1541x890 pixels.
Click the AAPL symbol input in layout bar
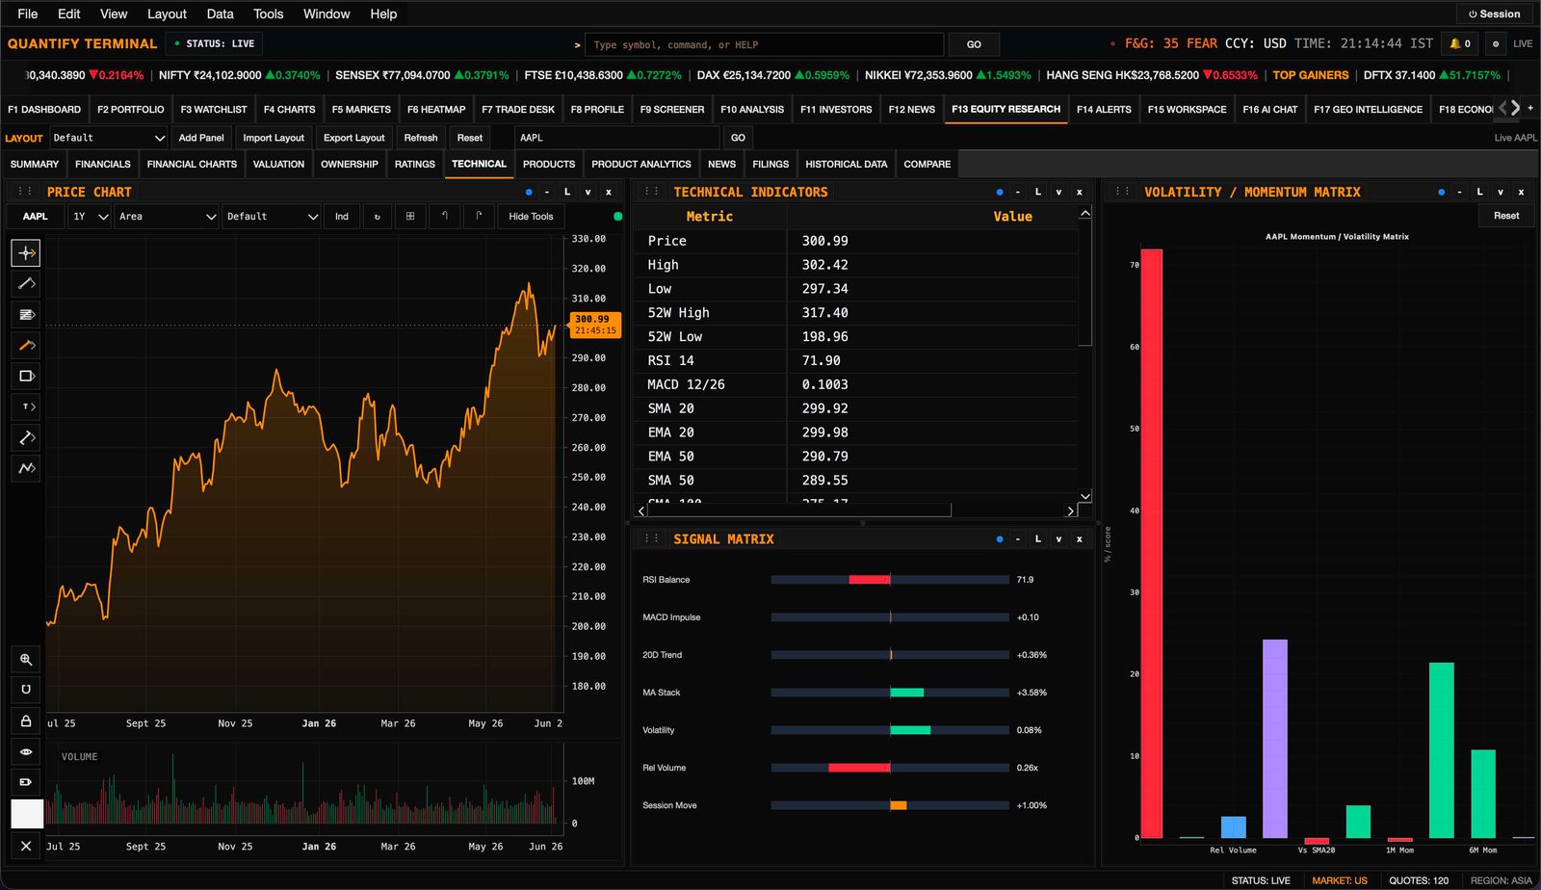616,138
